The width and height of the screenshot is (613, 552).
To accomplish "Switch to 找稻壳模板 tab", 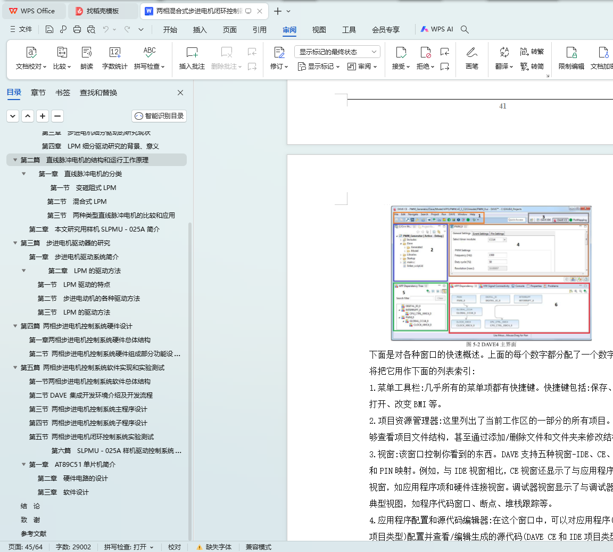I will pos(103,11).
